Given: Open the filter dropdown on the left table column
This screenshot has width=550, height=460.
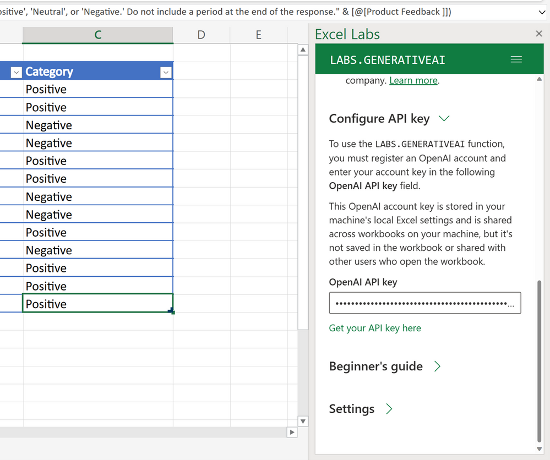Looking at the screenshot, I should [16, 72].
